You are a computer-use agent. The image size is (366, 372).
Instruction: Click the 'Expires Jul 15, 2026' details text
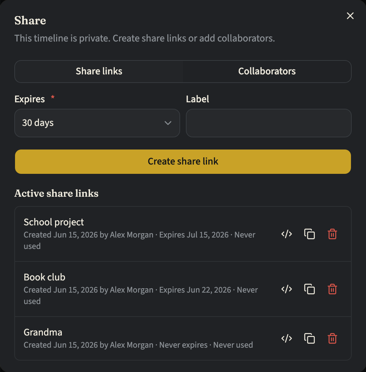point(194,235)
